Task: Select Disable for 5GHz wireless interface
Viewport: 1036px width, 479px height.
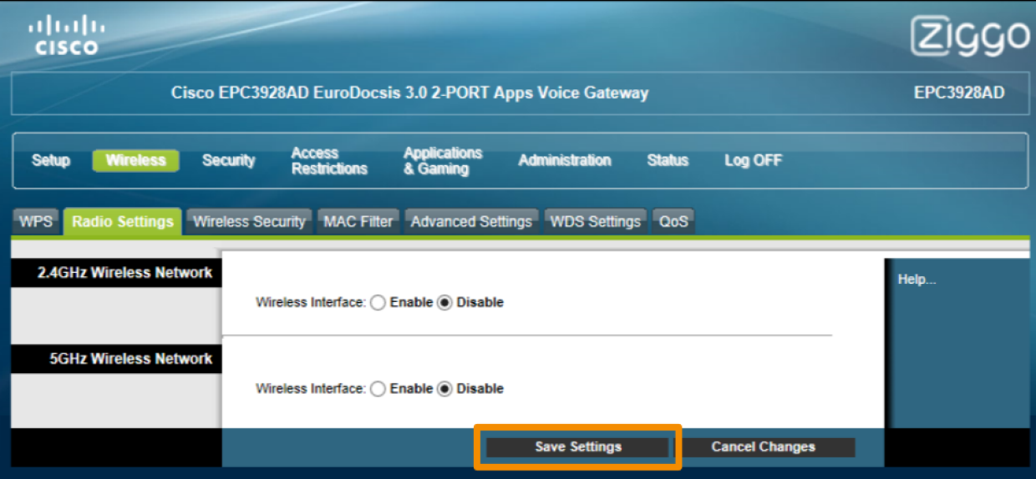Action: [x=444, y=389]
